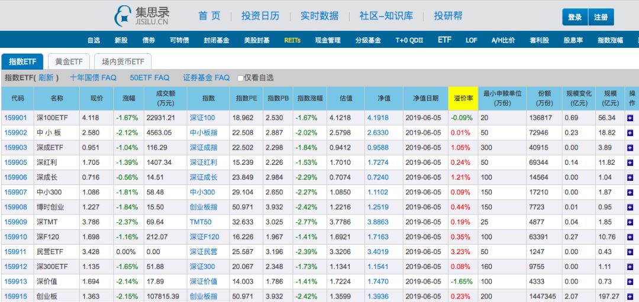Select 现金管理 in the navigation bar
The width and height of the screenshot is (639, 302).
pyautogui.click(x=328, y=40)
